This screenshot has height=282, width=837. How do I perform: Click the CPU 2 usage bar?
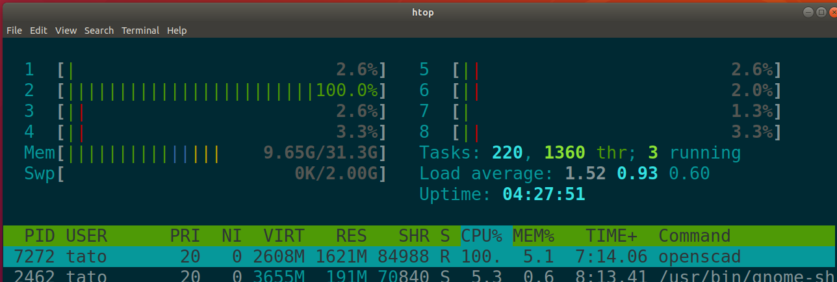pyautogui.click(x=221, y=90)
